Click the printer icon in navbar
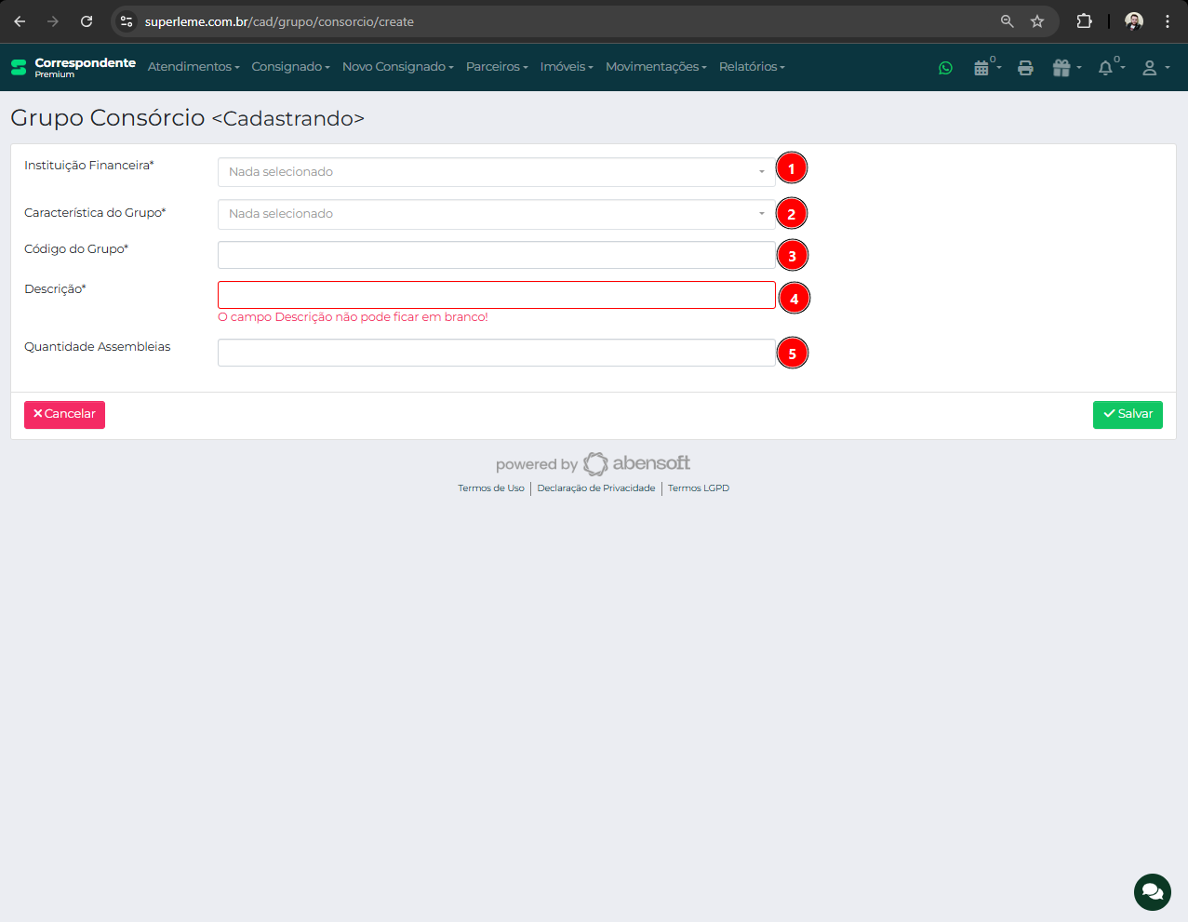 point(1025,68)
